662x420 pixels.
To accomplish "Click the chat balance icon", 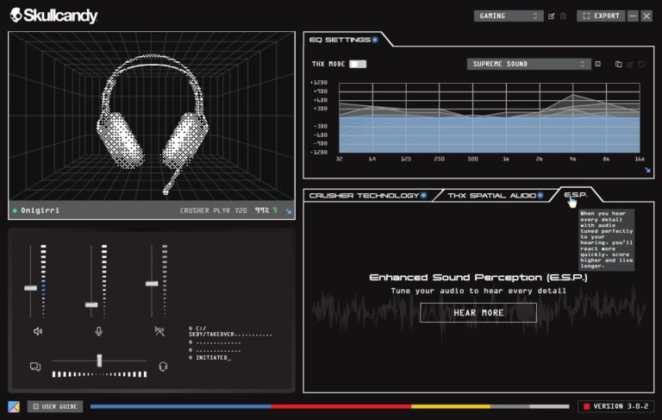I will (x=35, y=367).
